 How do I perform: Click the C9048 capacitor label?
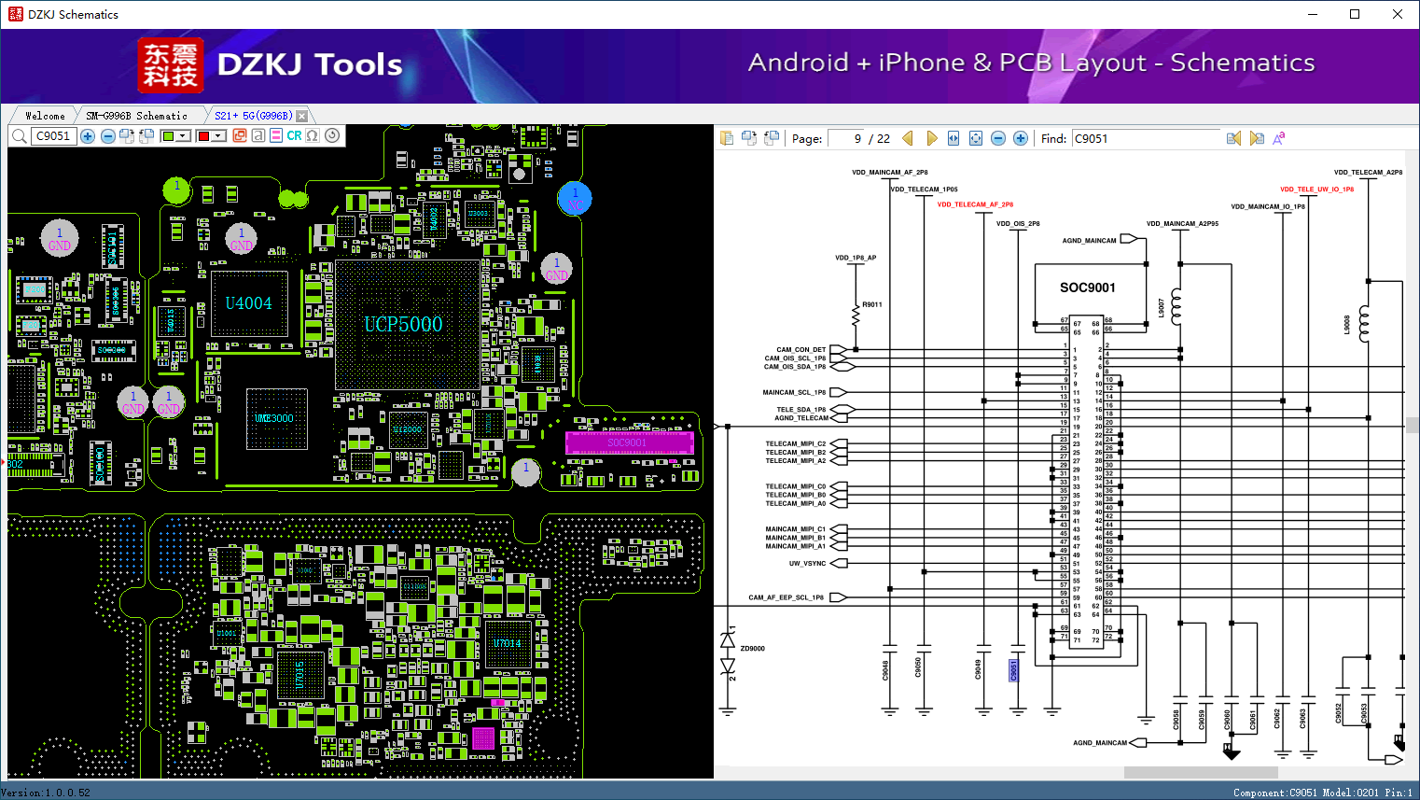[x=885, y=670]
